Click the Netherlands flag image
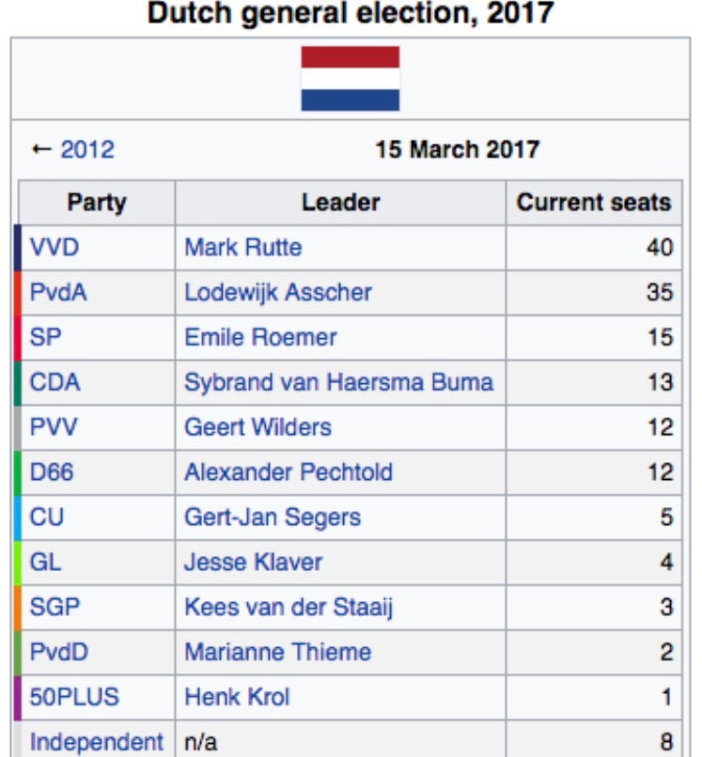Viewport: 702px width, 757px height. [x=351, y=79]
